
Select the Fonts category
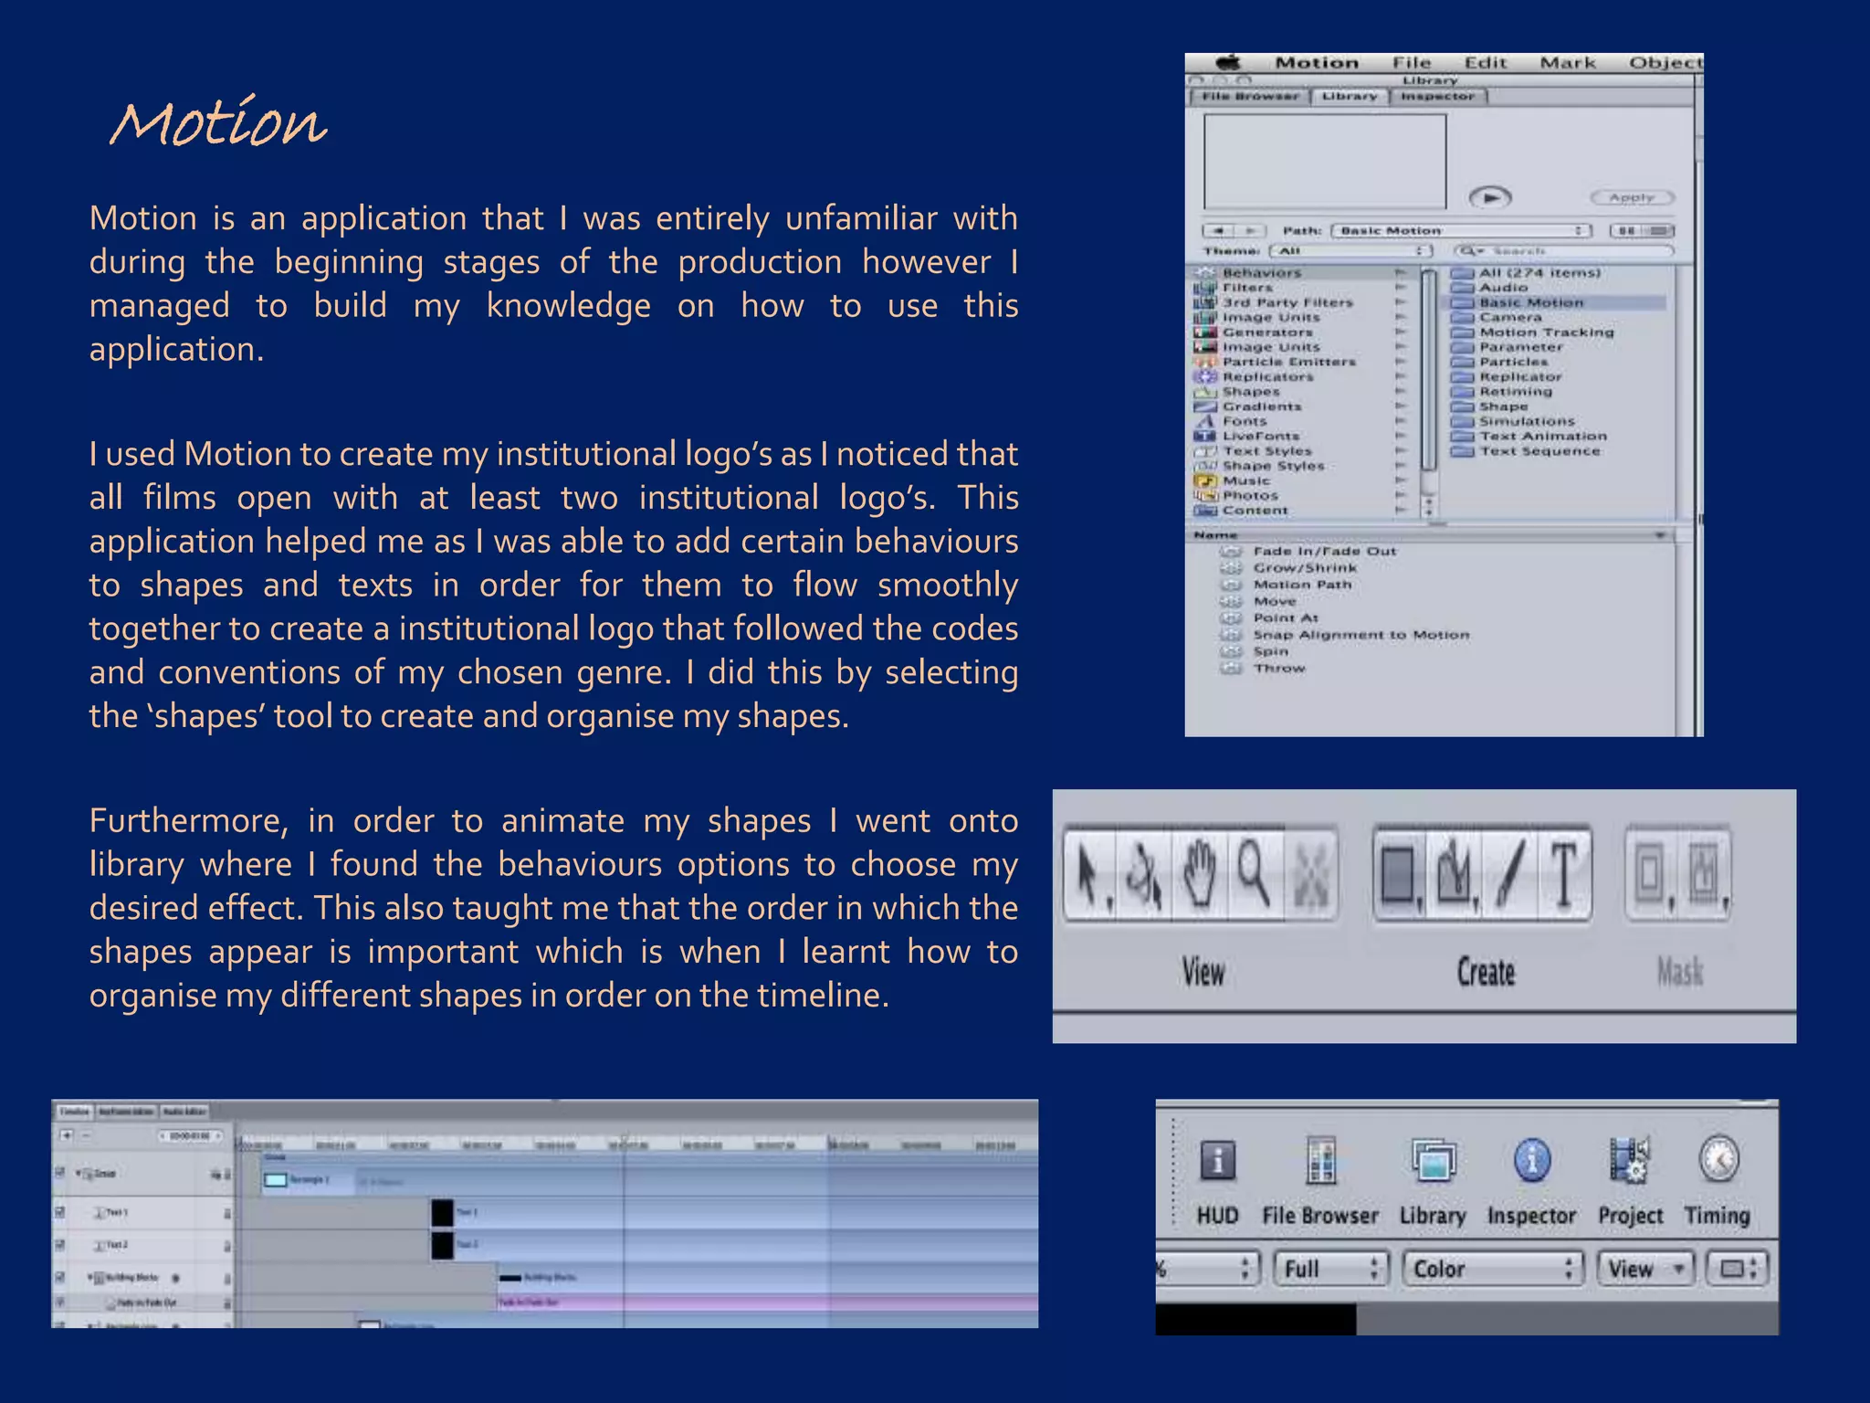(x=1233, y=421)
